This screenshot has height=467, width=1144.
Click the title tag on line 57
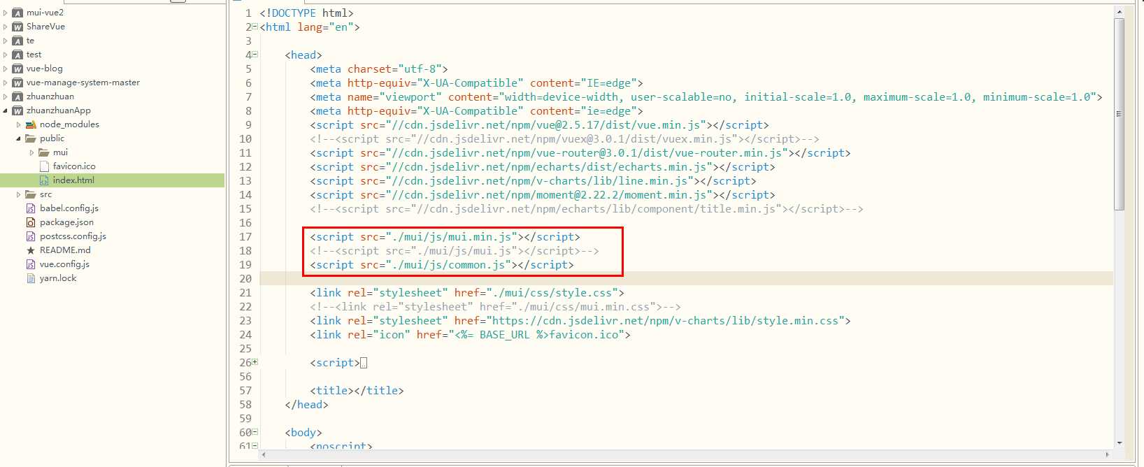coord(357,391)
